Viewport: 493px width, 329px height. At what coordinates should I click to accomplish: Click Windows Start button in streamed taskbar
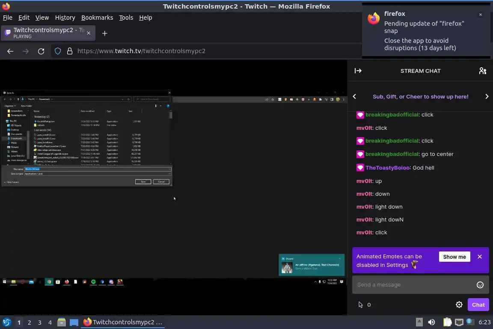tap(4, 282)
